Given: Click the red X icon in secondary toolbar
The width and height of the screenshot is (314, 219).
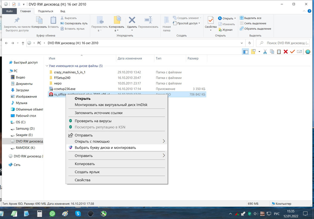Looking at the screenshot, I should coord(286,52).
